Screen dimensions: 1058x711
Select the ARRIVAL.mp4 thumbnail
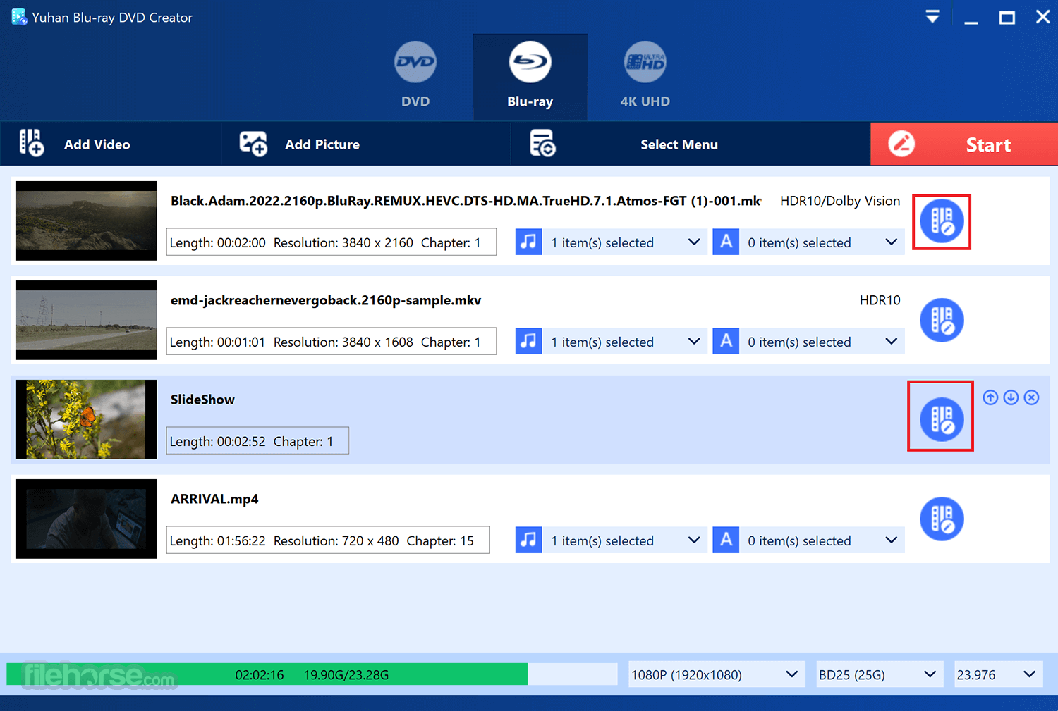tap(86, 519)
